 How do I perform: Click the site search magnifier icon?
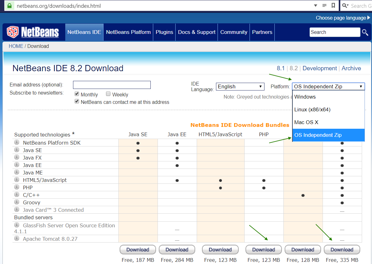tap(365, 32)
